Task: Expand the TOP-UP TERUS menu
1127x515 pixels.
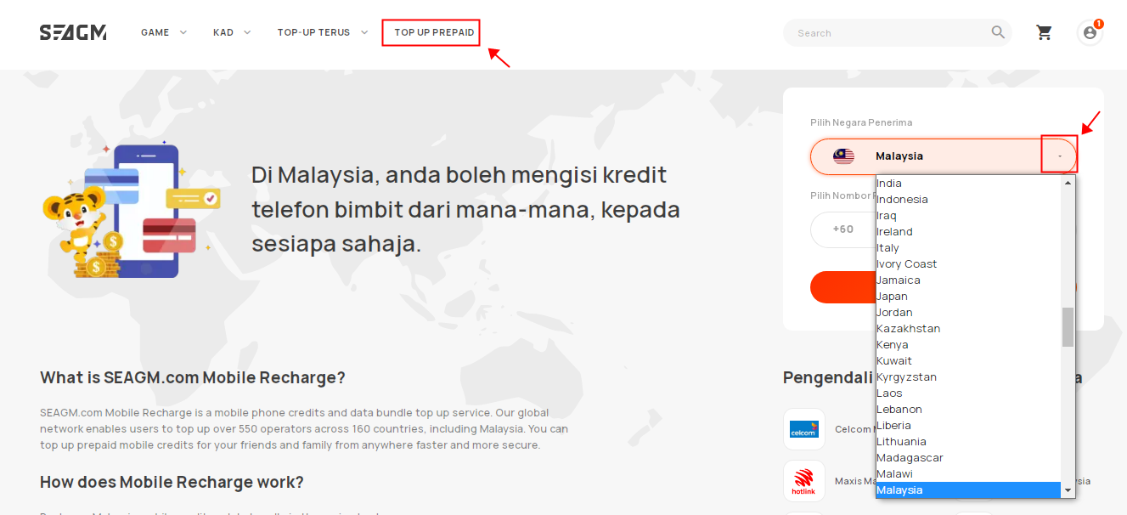Action: (323, 32)
